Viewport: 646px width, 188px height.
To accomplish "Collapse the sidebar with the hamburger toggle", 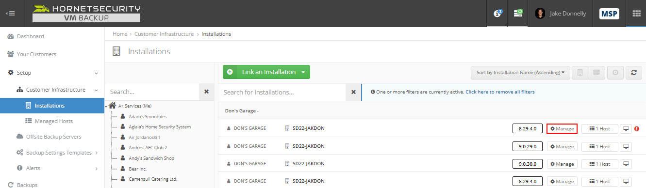I will [10, 14].
